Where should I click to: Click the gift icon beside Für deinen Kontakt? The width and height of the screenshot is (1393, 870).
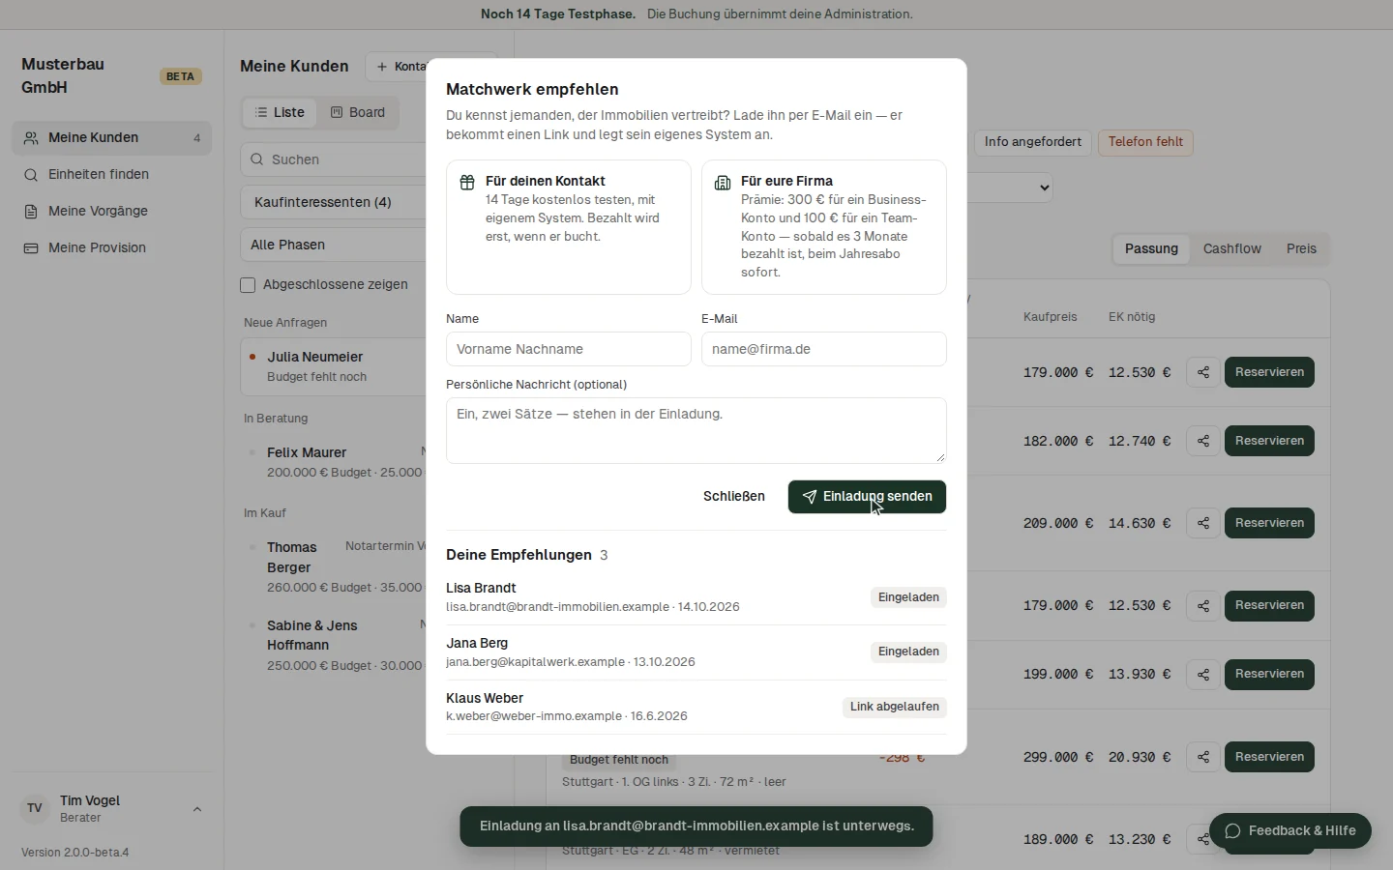pos(467,182)
